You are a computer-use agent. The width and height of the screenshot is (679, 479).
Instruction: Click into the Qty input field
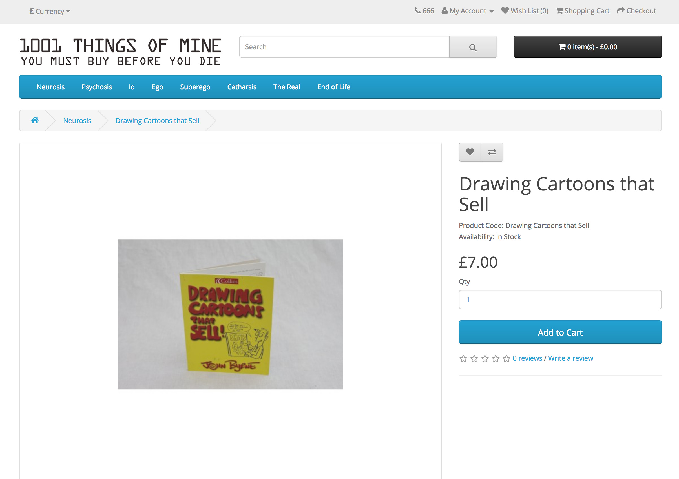click(560, 300)
